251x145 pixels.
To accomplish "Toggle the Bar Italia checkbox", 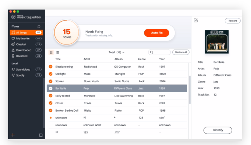I will tap(50, 88).
